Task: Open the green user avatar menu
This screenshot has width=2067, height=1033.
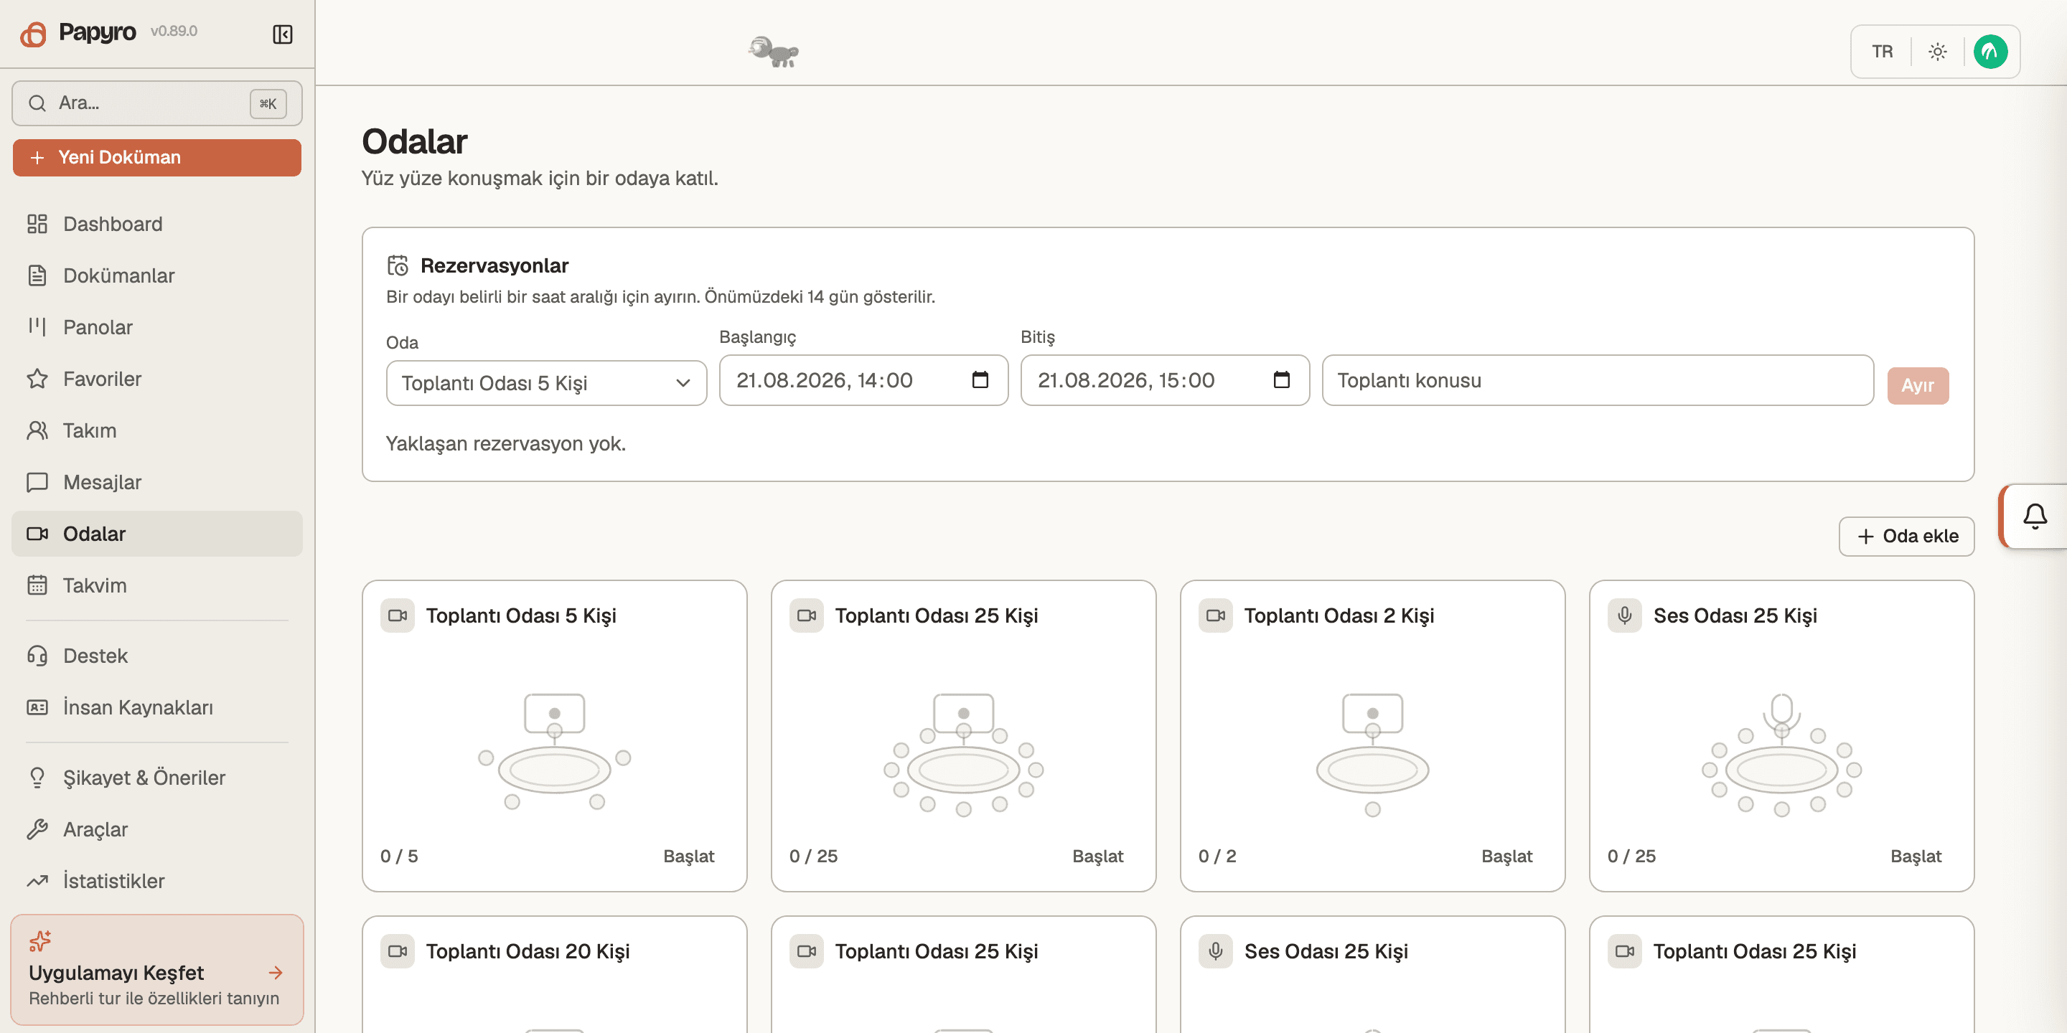Action: [x=1990, y=52]
